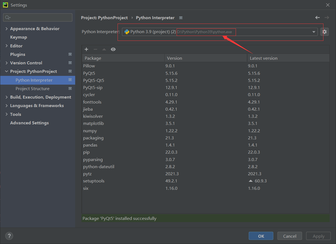Screen dimensions: 336x244
Task: Click the project-level icon beside Plugins
Action: 70,54
